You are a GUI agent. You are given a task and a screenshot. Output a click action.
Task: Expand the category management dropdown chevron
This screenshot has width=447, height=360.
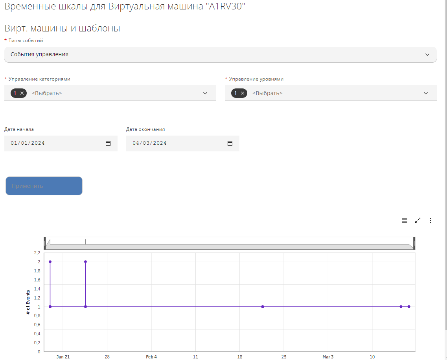(x=205, y=93)
